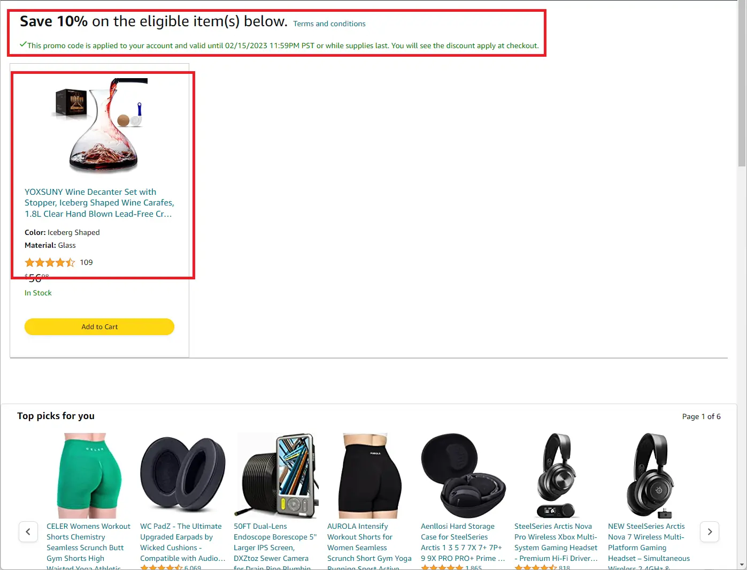Open WC PadZ earpads product image
This screenshot has height=570, width=747.
(x=183, y=476)
